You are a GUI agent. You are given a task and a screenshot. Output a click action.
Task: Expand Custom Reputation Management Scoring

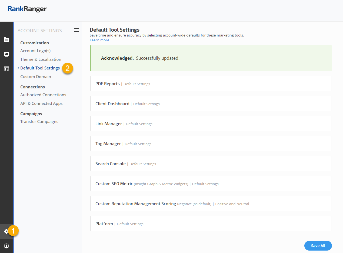211,204
